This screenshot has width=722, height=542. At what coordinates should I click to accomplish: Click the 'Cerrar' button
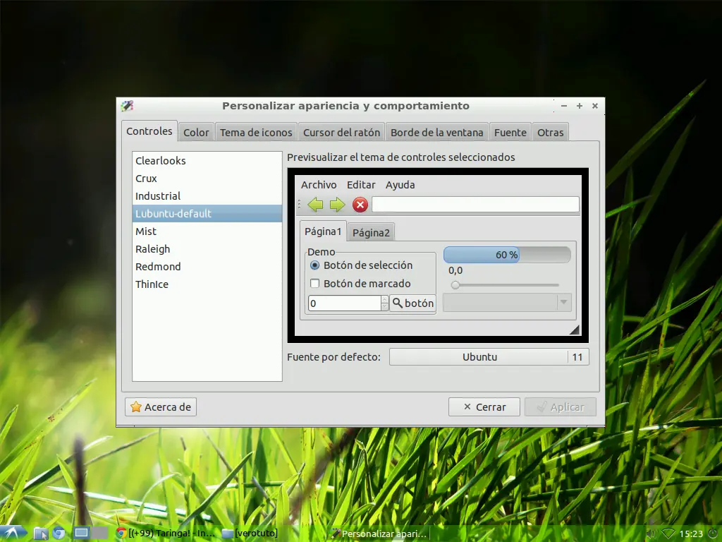484,407
